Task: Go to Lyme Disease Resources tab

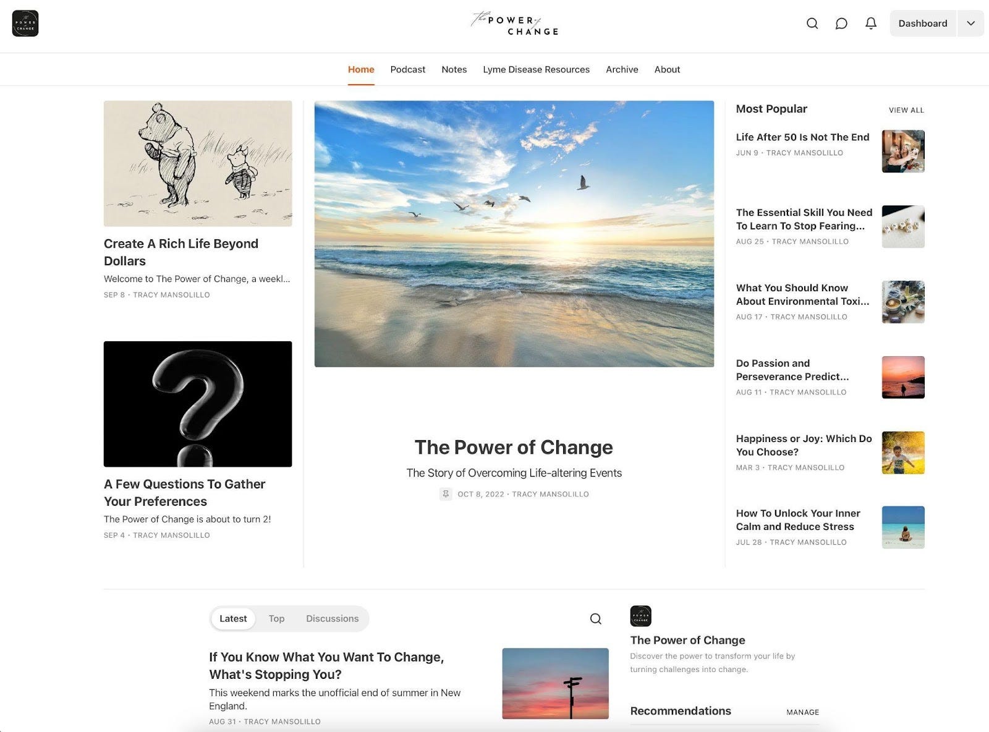Action: tap(536, 69)
